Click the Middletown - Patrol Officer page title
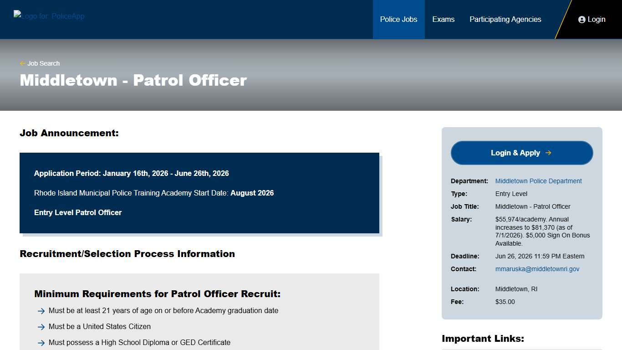 click(x=133, y=80)
